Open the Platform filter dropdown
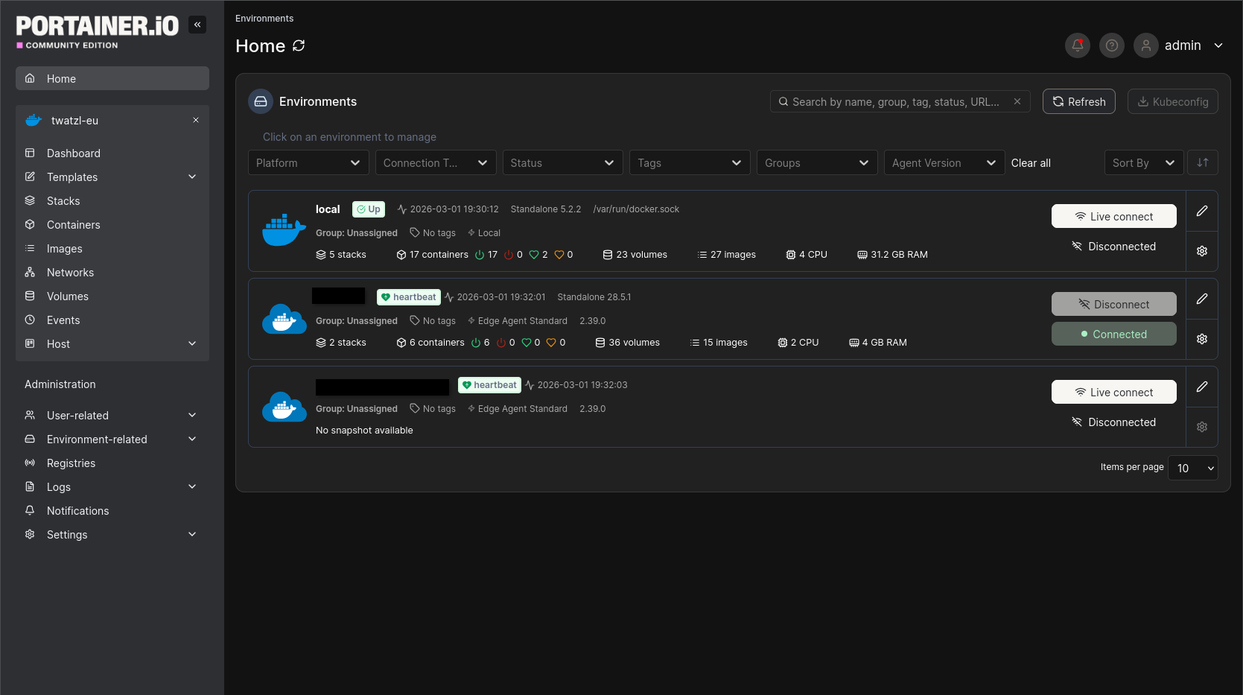Viewport: 1243px width, 695px height. [x=308, y=162]
